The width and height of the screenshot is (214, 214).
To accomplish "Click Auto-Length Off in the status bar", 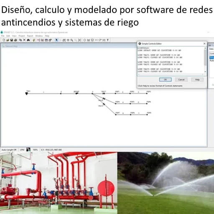I will pyautogui.click(x=9, y=150).
